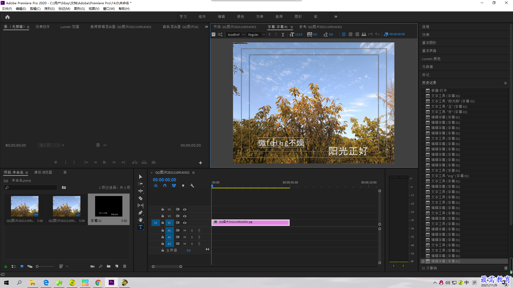This screenshot has height=288, width=513.
Task: Open timeline wrench display settings
Action: point(192,186)
